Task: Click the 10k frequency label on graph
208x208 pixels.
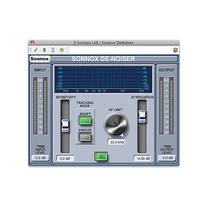Action: 122,91
